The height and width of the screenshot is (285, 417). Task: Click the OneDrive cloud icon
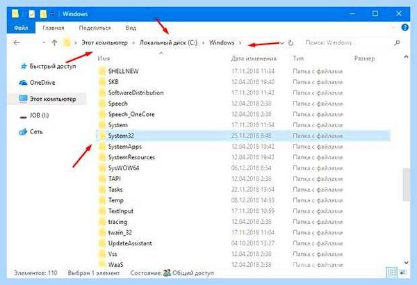pos(23,83)
